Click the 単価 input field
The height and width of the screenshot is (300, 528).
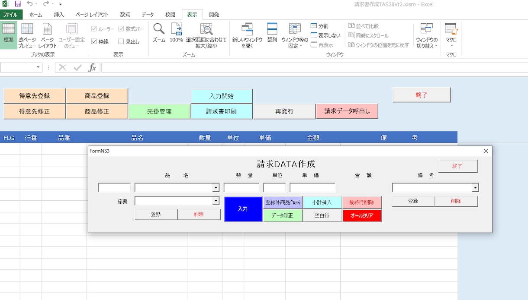coord(312,188)
